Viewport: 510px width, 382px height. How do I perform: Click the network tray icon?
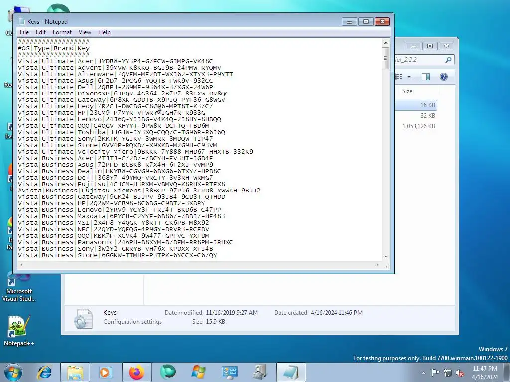click(x=448, y=373)
